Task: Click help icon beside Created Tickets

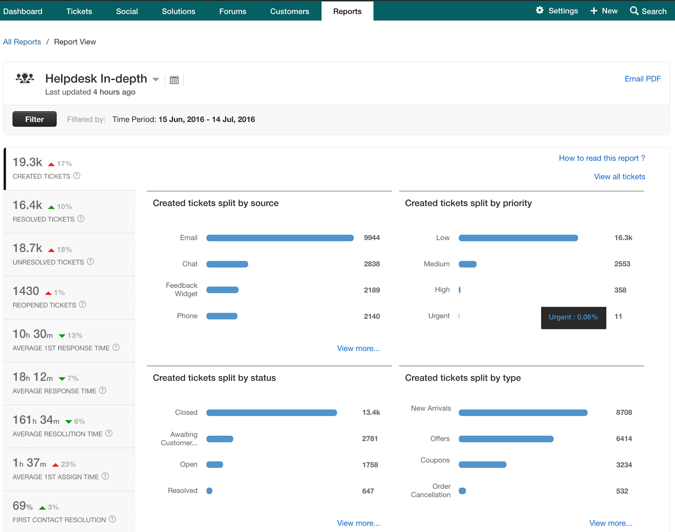Action: pos(77,176)
